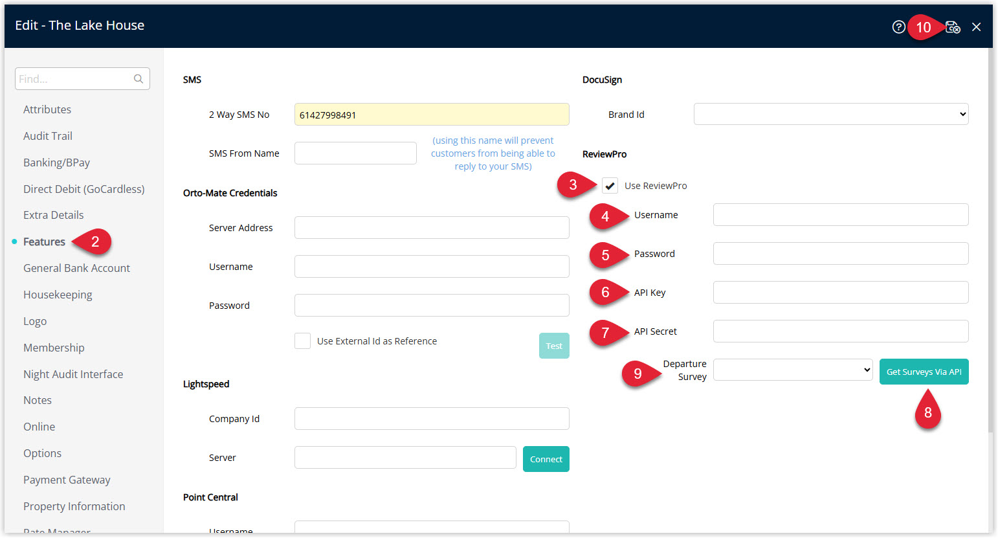
Task: Untick the Use ReviewPro checkbox
Action: 610,186
